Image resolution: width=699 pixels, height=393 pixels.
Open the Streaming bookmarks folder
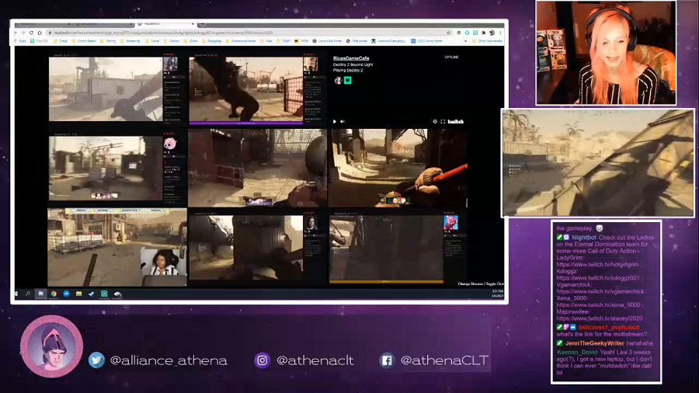pyautogui.click(x=130, y=41)
